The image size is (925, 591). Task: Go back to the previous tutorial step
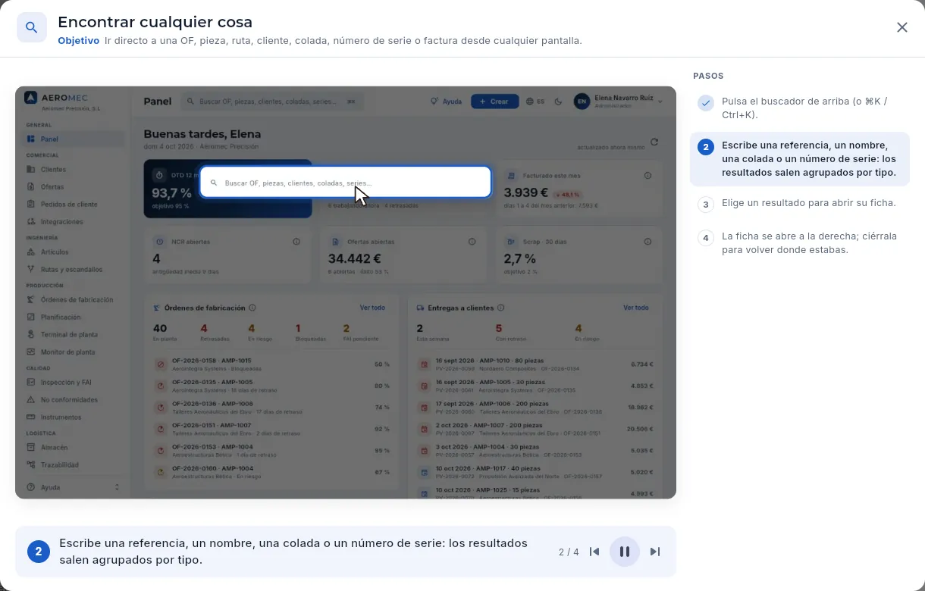(594, 552)
